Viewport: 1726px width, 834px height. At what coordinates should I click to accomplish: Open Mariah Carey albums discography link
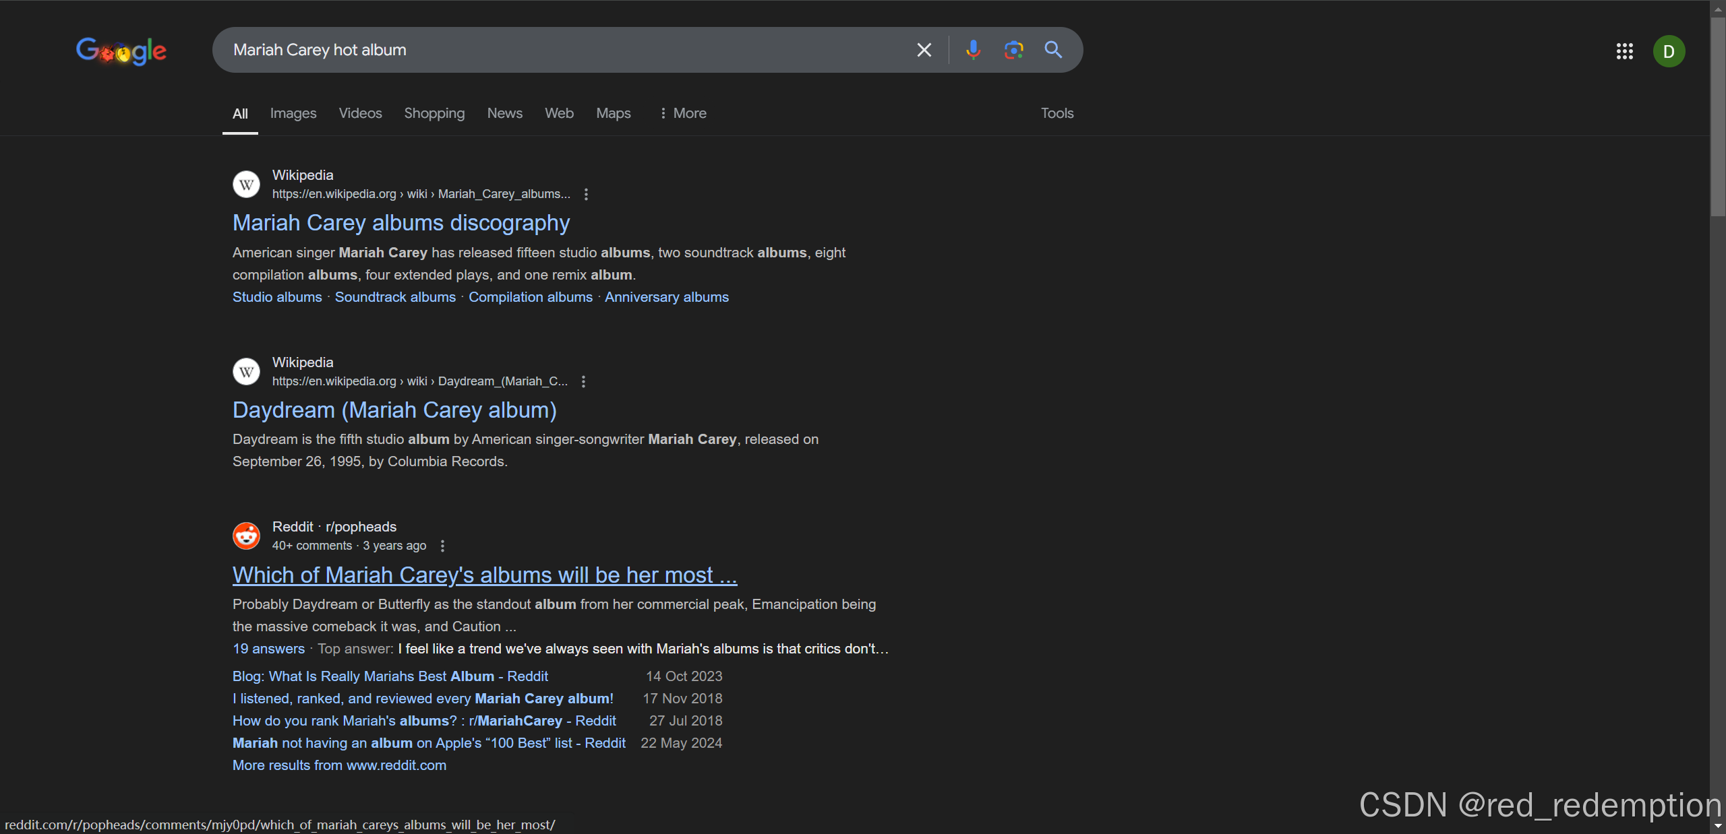[x=401, y=223]
